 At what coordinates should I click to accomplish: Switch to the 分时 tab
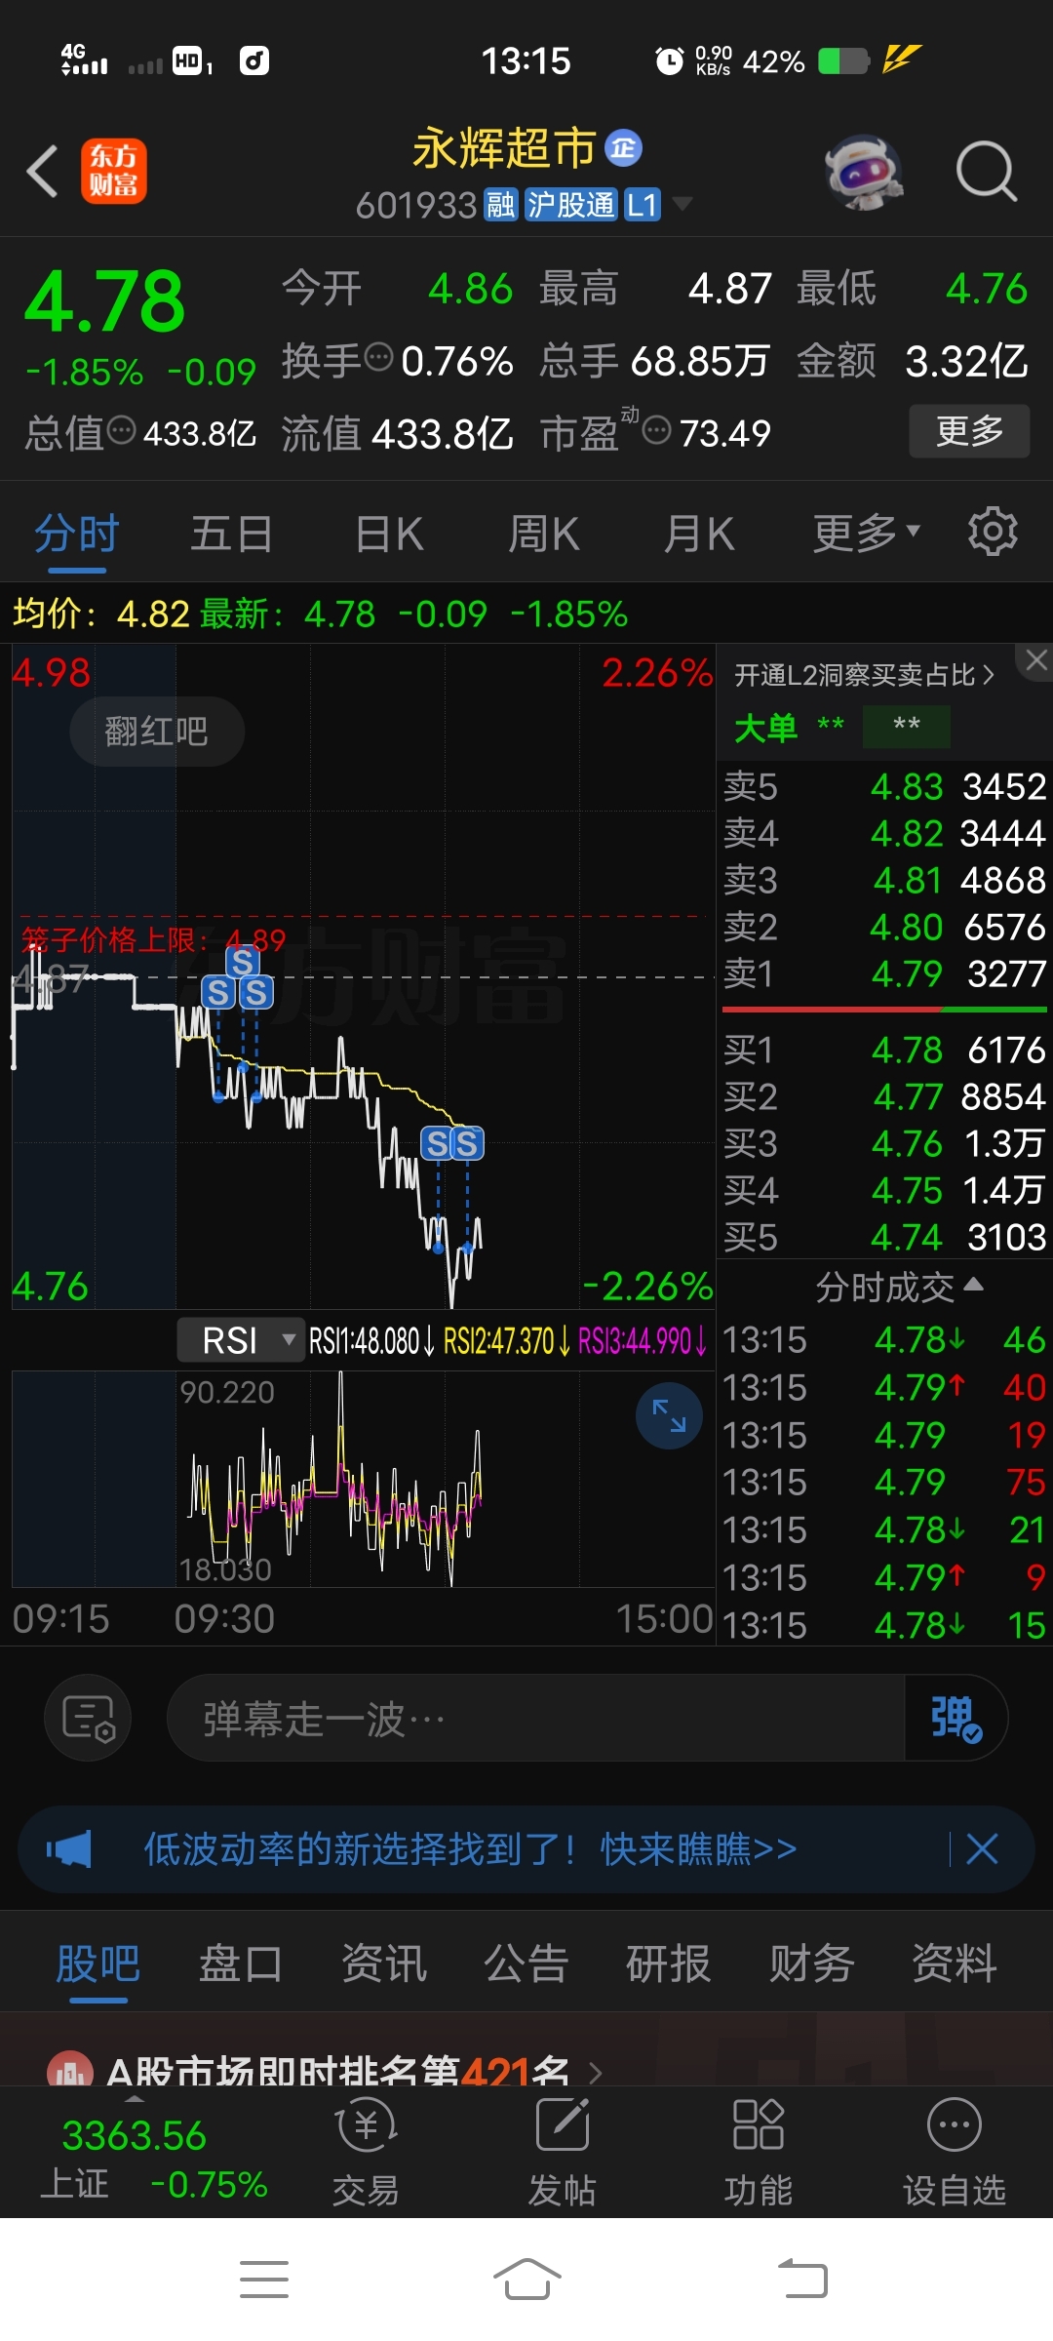pos(77,534)
